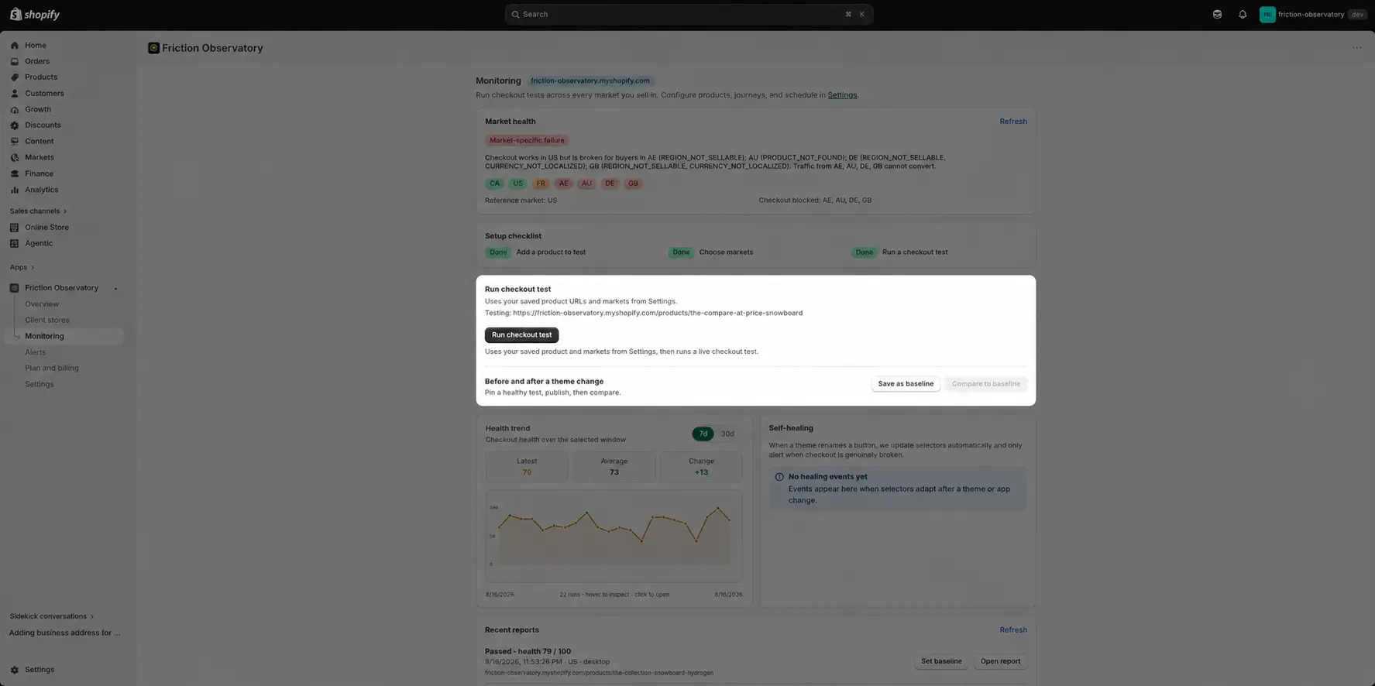This screenshot has height=686, width=1375.
Task: Open the Online Store icon
Action: pyautogui.click(x=14, y=228)
